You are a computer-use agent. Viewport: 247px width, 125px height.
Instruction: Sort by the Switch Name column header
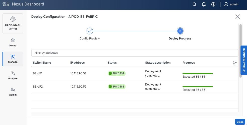(x=42, y=63)
